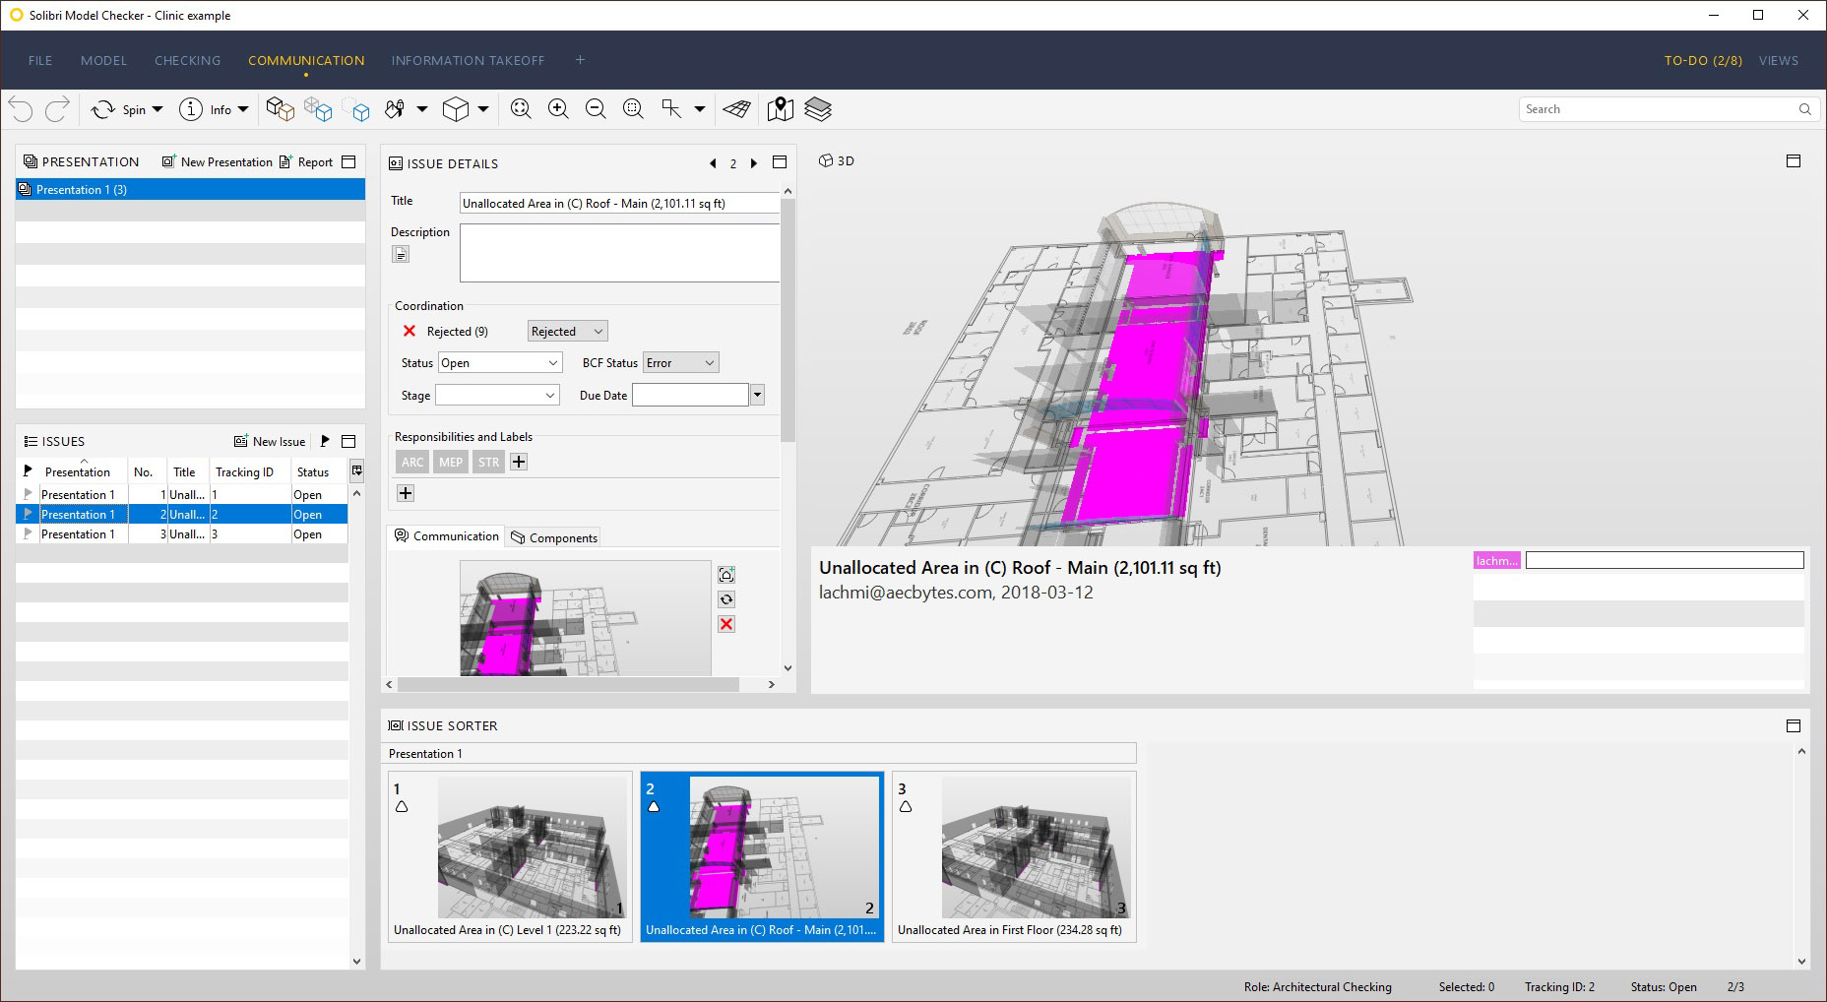Click the play slideshow icon in ISSUES
The image size is (1827, 1002).
click(x=325, y=441)
